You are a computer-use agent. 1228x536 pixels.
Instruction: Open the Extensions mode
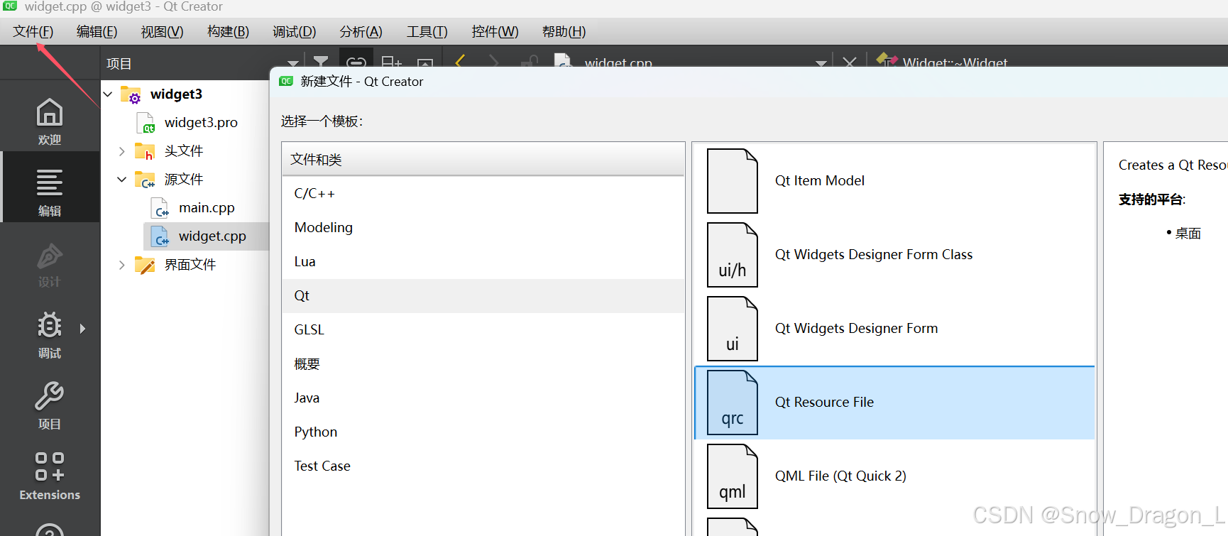[50, 476]
